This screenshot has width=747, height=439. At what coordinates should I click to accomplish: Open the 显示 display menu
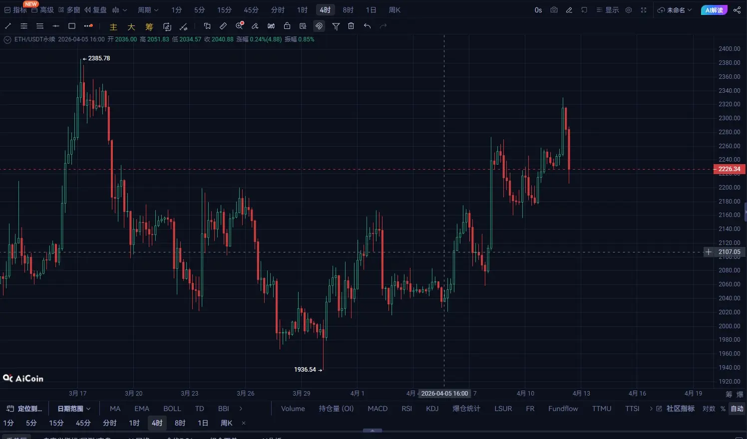[608, 10]
